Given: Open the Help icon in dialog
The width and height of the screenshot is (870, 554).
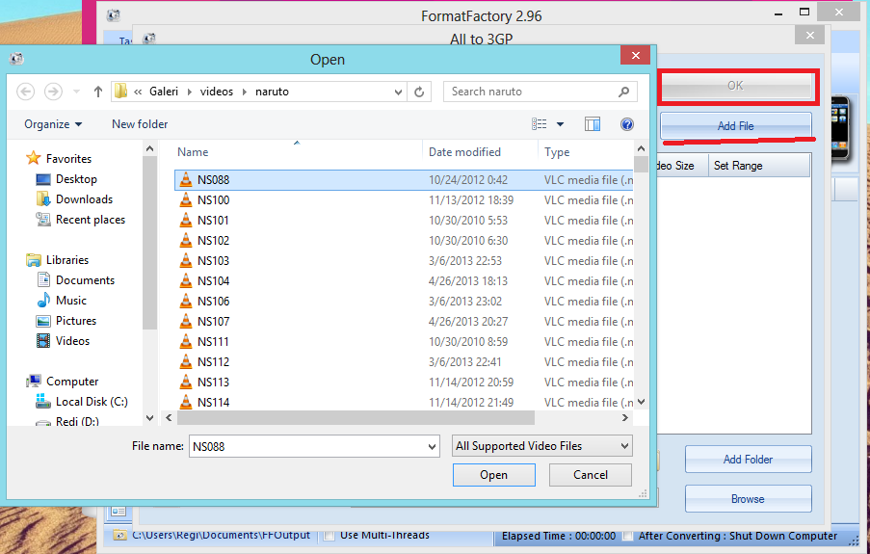Looking at the screenshot, I should point(627,124).
